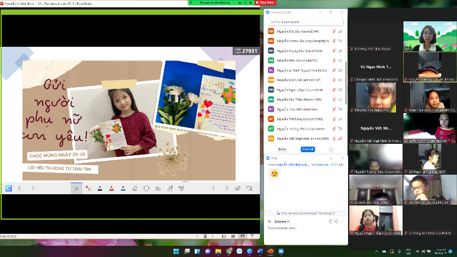Select the laser pointer tool in slideshow toolbar
457x257 pixels.
(88, 188)
